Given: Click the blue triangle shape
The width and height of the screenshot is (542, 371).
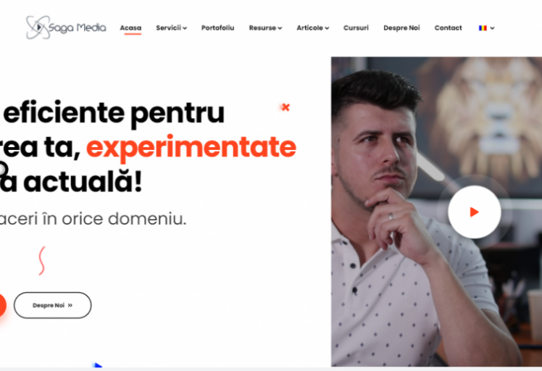Looking at the screenshot, I should point(98,364).
